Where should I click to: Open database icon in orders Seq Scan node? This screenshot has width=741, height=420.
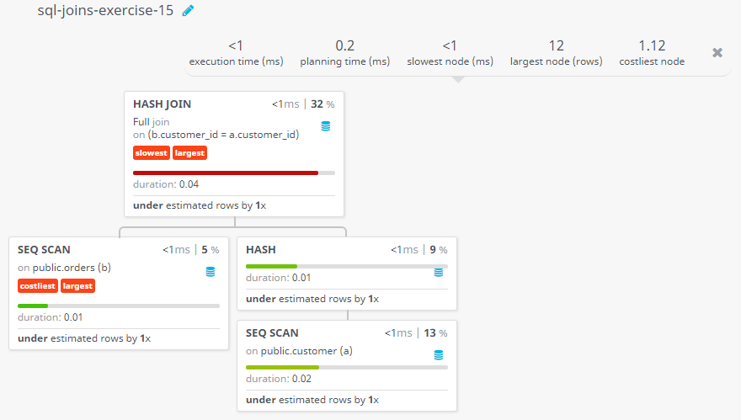[211, 272]
